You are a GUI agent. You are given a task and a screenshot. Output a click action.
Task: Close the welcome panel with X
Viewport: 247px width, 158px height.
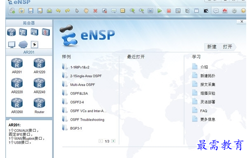[242, 22]
